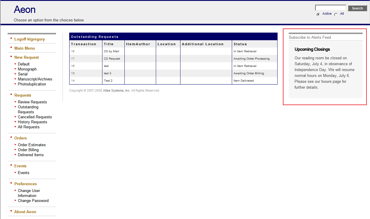Open the About Aeon page

(x=25, y=212)
